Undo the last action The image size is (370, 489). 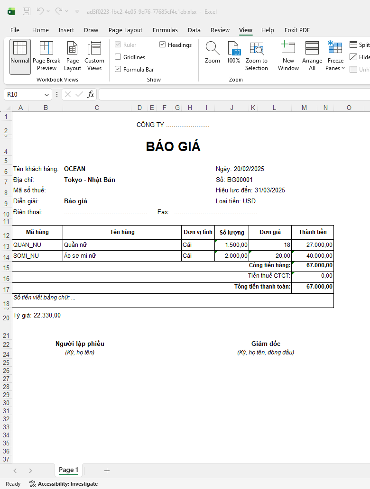tap(40, 11)
